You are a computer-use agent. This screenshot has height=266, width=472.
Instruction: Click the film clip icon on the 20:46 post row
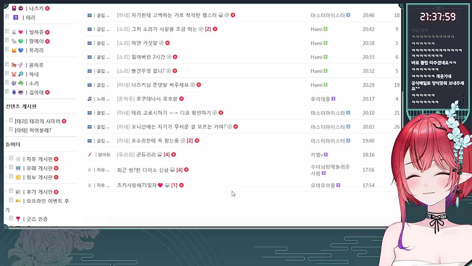(89, 15)
